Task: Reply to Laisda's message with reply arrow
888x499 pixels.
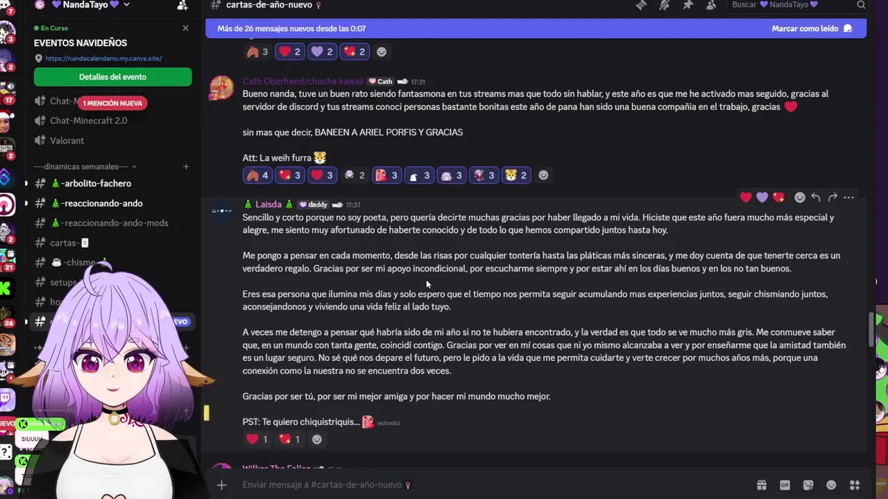Action: tap(816, 198)
